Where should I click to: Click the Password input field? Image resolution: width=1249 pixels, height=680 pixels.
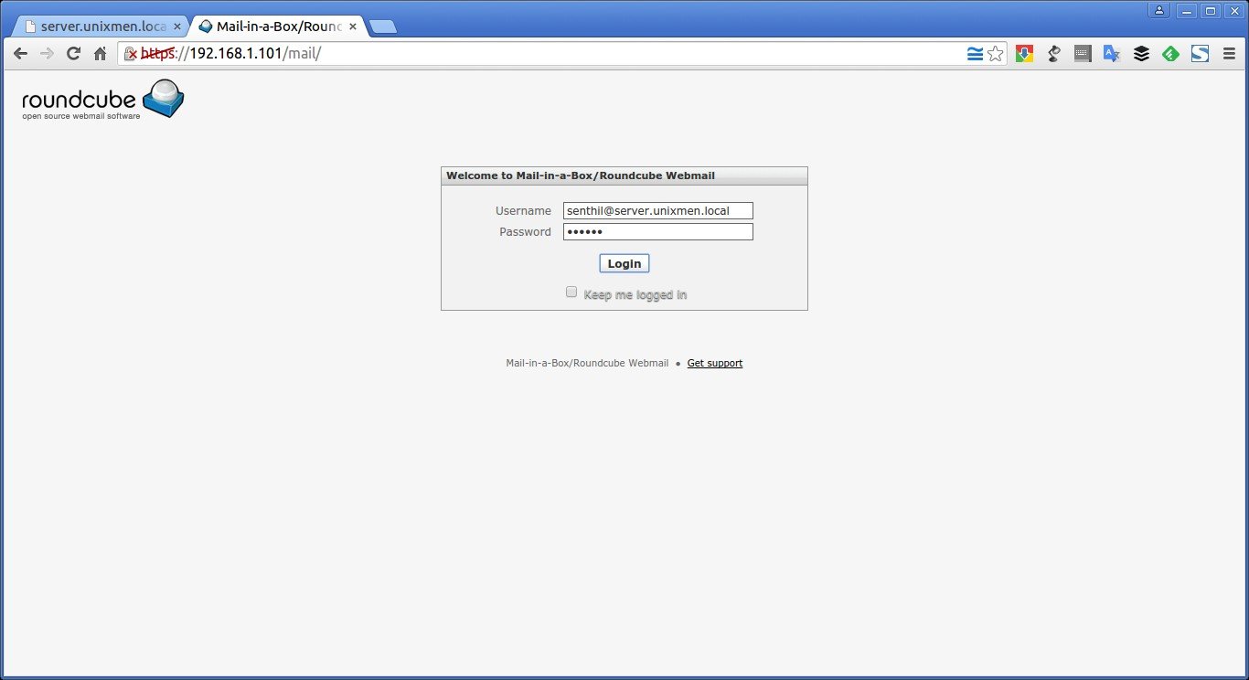tap(658, 232)
